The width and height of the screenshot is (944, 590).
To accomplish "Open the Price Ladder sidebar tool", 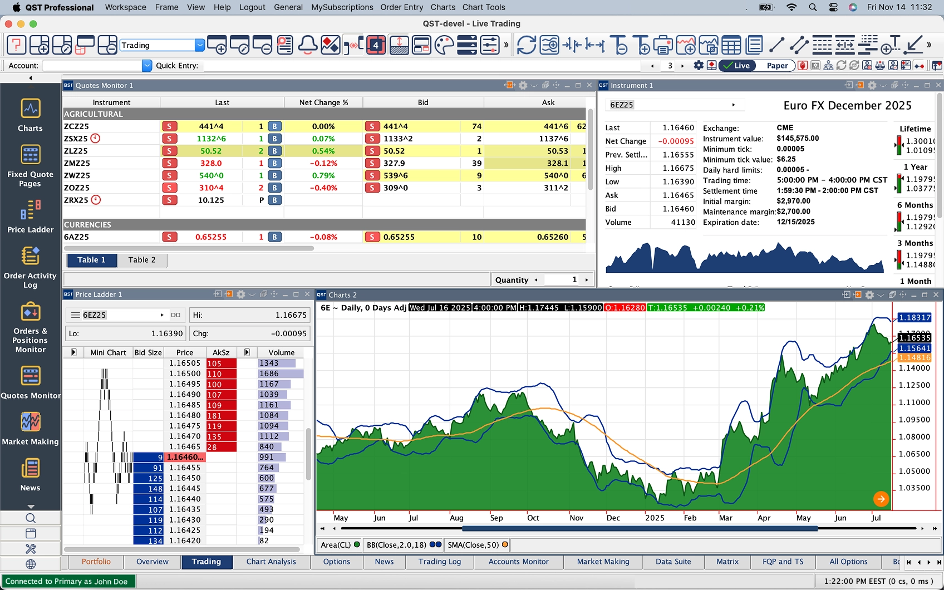I will coord(30,217).
